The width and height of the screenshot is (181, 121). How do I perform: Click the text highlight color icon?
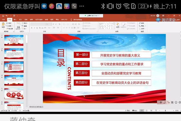click(x=54, y=28)
